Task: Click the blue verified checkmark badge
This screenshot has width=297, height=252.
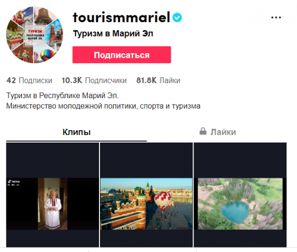Action: [177, 18]
